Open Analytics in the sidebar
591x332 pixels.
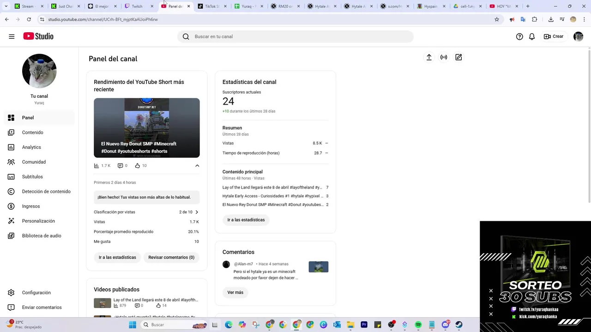(x=39, y=147)
